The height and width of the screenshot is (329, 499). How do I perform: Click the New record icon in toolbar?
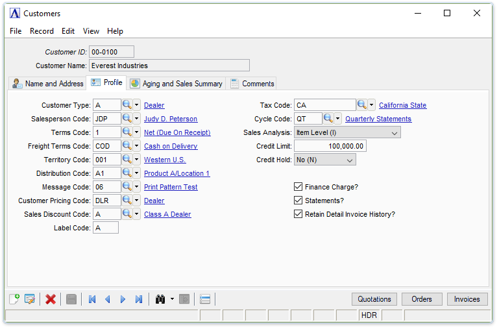[14, 299]
